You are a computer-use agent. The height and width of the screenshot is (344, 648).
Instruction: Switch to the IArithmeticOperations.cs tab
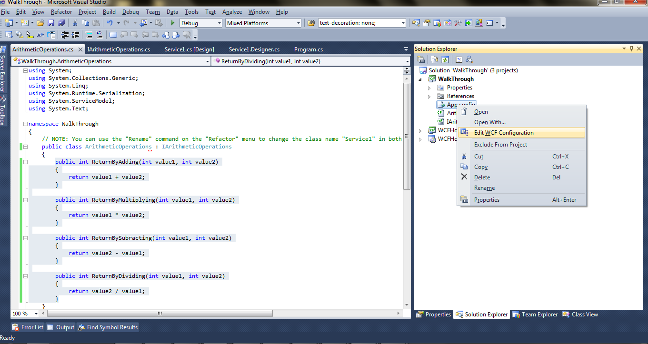pyautogui.click(x=119, y=49)
